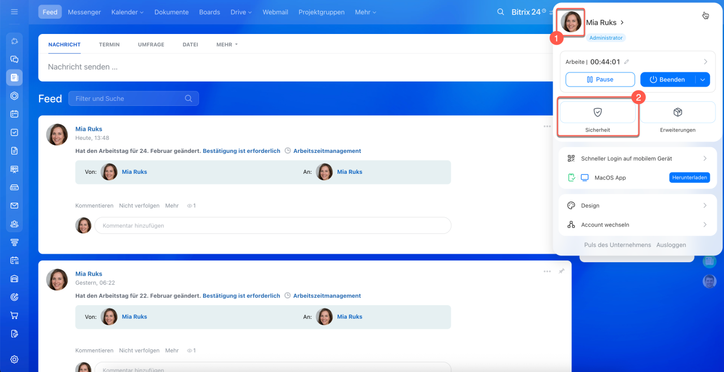The width and height of the screenshot is (724, 372).
Task: Expand the MEHR post type dropdown
Action: click(x=227, y=44)
